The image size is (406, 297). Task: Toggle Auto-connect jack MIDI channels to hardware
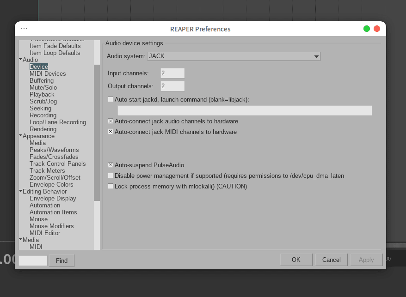[111, 132]
